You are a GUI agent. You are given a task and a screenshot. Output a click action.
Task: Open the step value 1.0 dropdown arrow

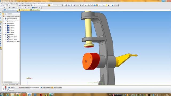click(x=7, y=5)
